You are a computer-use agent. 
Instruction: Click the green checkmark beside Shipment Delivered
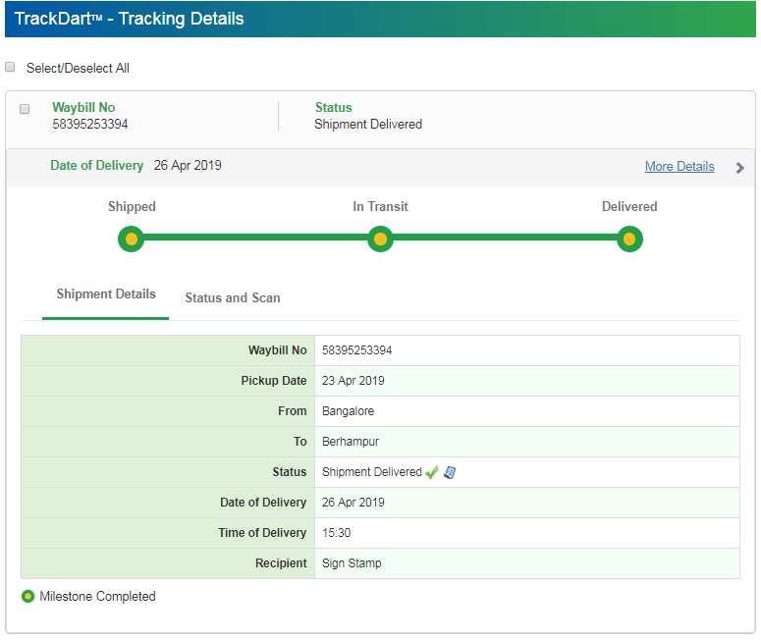pyautogui.click(x=432, y=472)
